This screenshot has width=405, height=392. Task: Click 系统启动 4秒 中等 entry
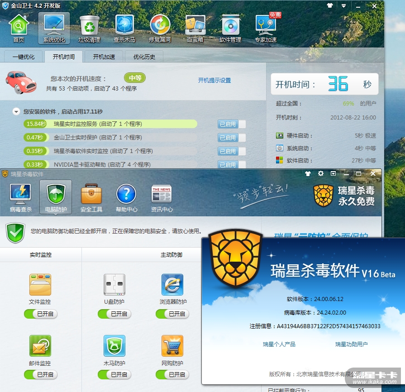326,148
